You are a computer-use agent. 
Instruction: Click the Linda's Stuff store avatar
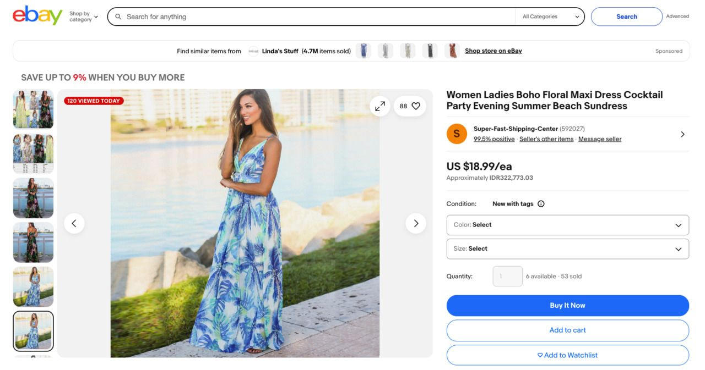click(253, 51)
